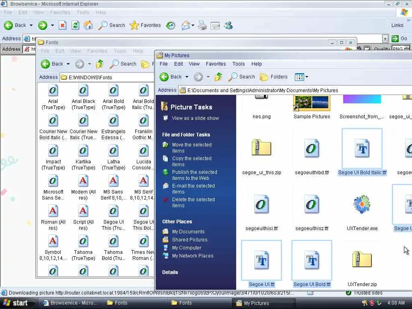This screenshot has height=309, width=412.
Task: Select the UXTender.exe icon
Action: pos(362,204)
